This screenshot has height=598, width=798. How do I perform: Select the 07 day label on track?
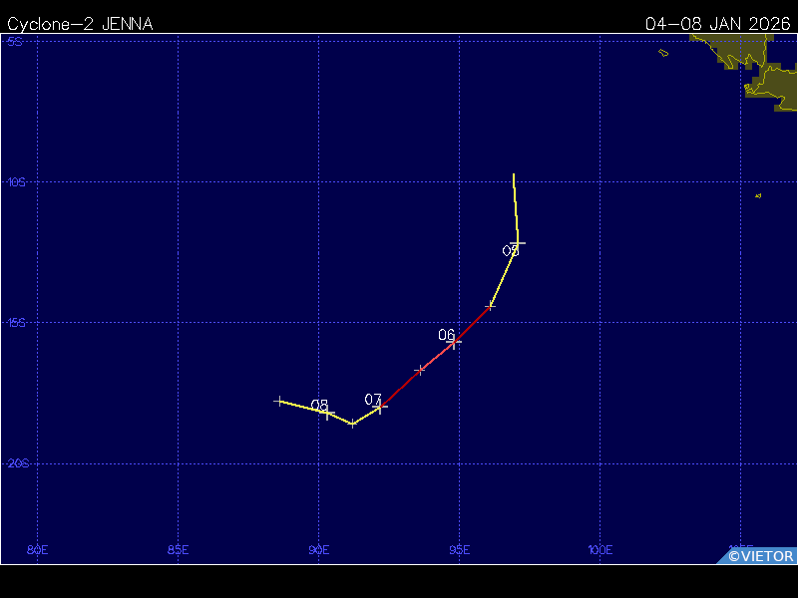[x=373, y=400]
